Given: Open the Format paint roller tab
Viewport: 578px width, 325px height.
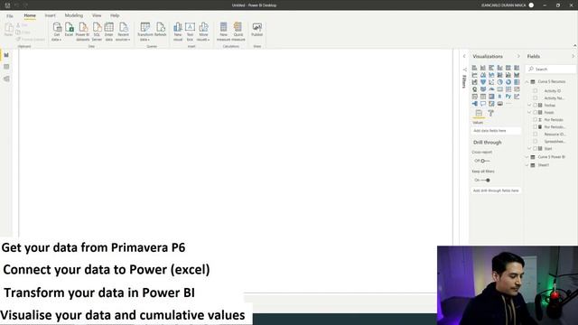Looking at the screenshot, I should pyautogui.click(x=490, y=113).
